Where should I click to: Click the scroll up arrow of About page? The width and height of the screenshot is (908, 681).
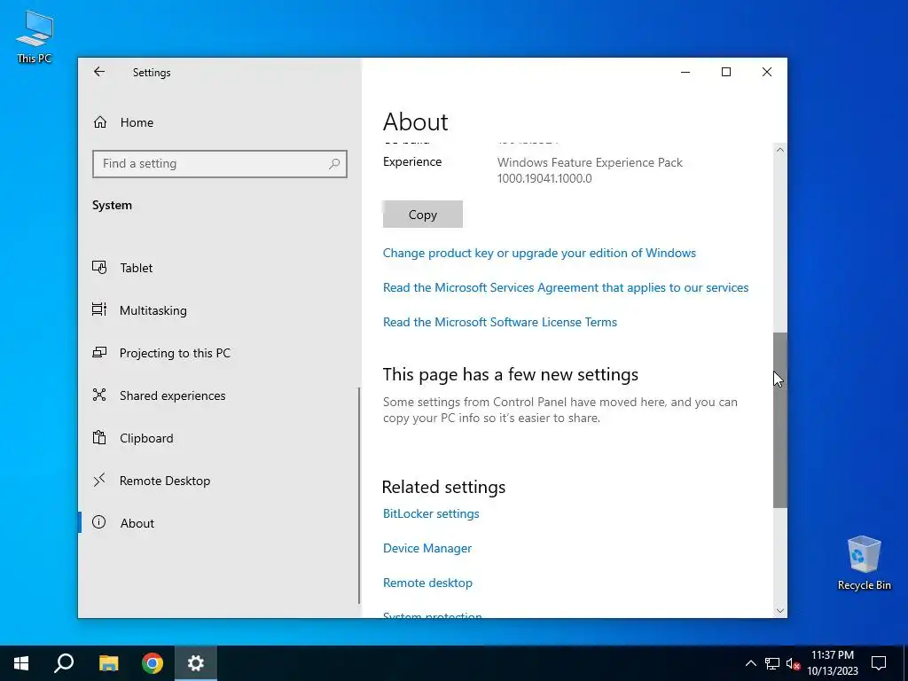pos(780,150)
